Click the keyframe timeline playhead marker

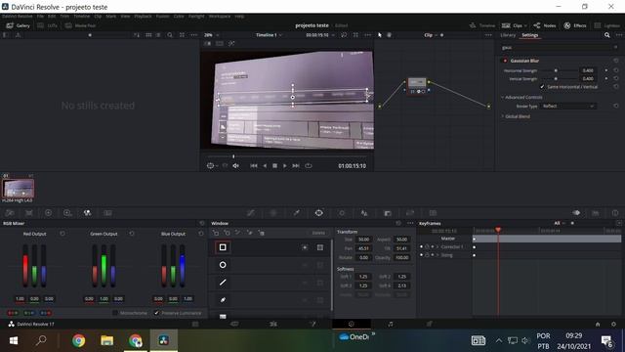click(x=498, y=230)
